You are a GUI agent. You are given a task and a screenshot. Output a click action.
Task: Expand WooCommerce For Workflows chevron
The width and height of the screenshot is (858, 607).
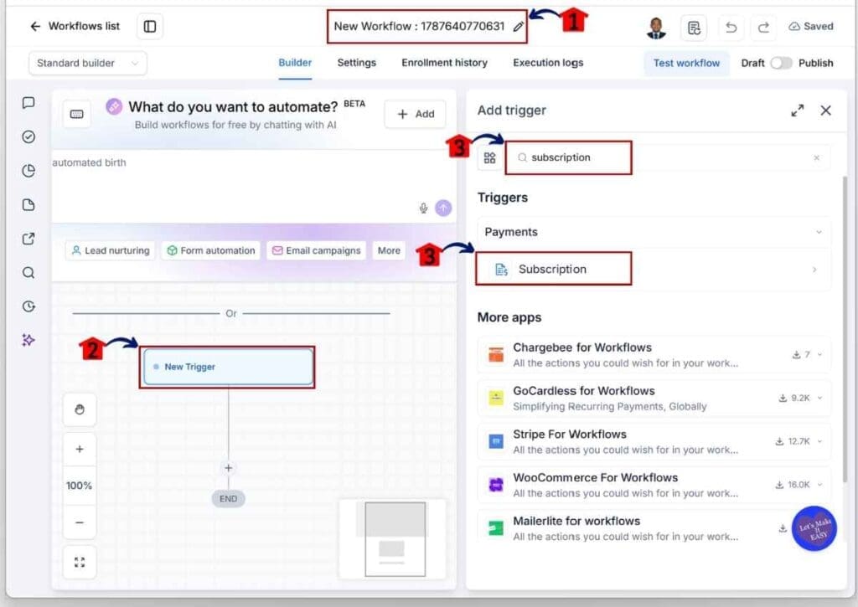(819, 485)
